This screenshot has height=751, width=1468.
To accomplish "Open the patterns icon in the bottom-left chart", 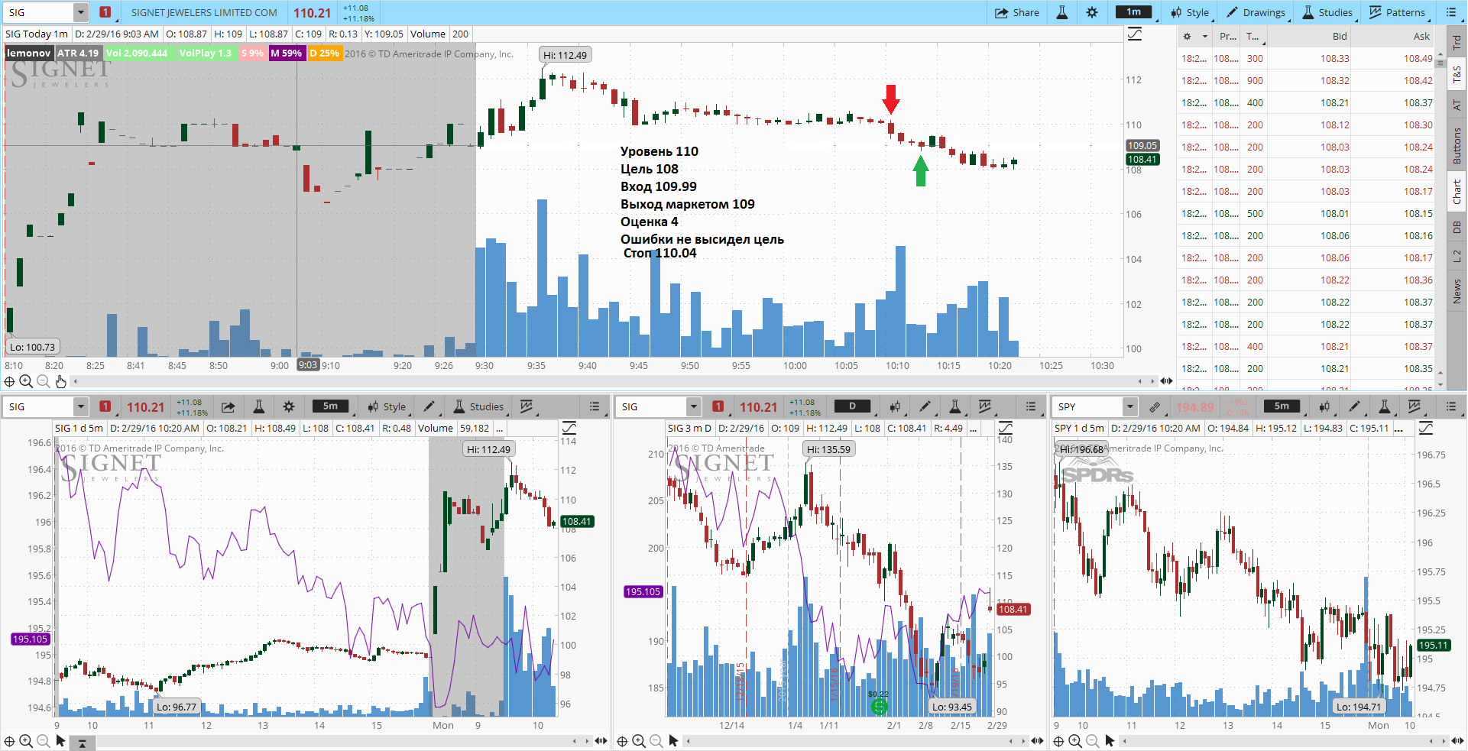I will (527, 406).
